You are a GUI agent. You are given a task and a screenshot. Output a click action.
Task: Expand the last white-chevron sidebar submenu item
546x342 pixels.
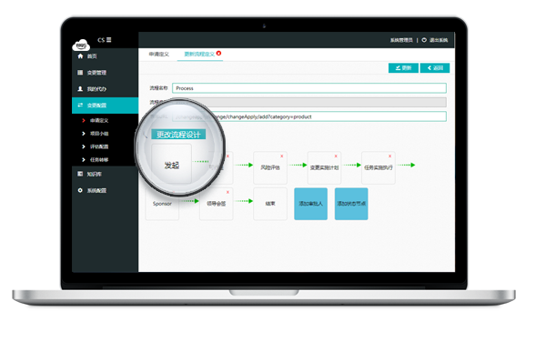84,160
